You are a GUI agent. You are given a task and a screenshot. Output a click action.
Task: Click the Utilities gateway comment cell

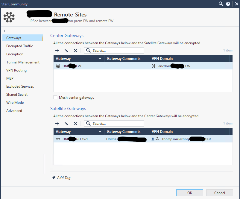pyautogui.click(x=127, y=139)
